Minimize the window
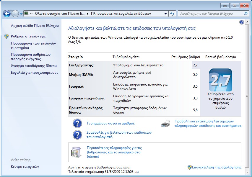 (225, 6)
